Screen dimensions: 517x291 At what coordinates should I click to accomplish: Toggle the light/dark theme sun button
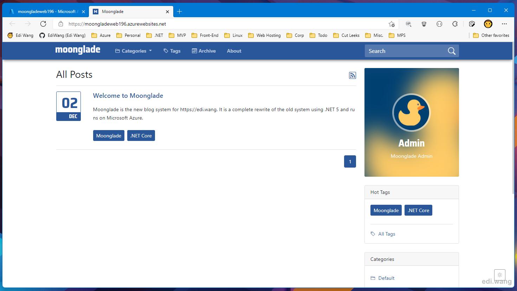coord(499,275)
